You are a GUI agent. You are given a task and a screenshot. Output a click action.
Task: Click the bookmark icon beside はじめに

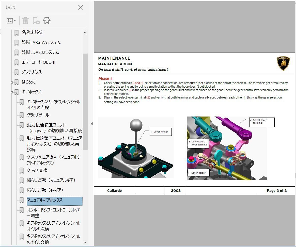[x=17, y=82]
